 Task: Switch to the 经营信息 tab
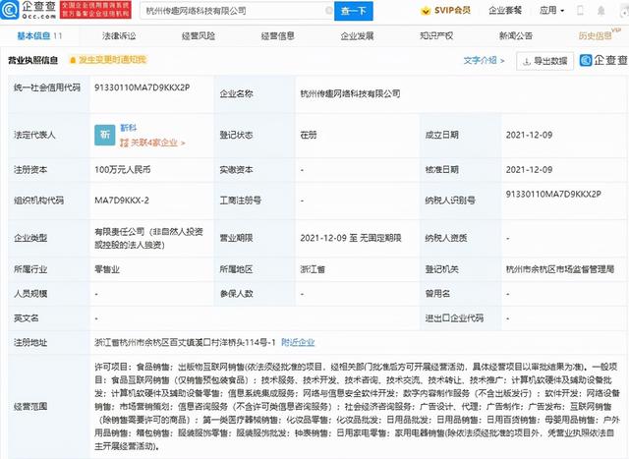tap(277, 36)
